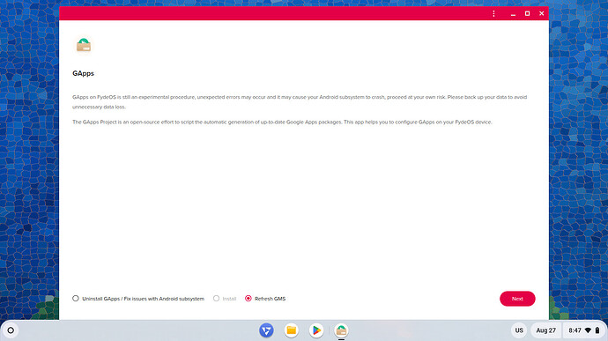The width and height of the screenshot is (608, 341).
Task: Open the system tray showing time 8:47
Action: [584, 330]
